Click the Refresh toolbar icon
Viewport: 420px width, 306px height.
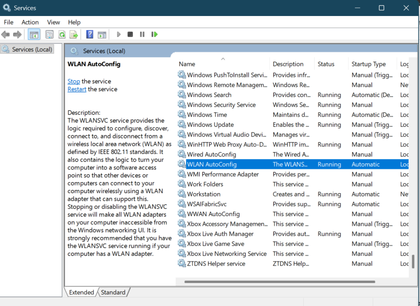(x=62, y=34)
